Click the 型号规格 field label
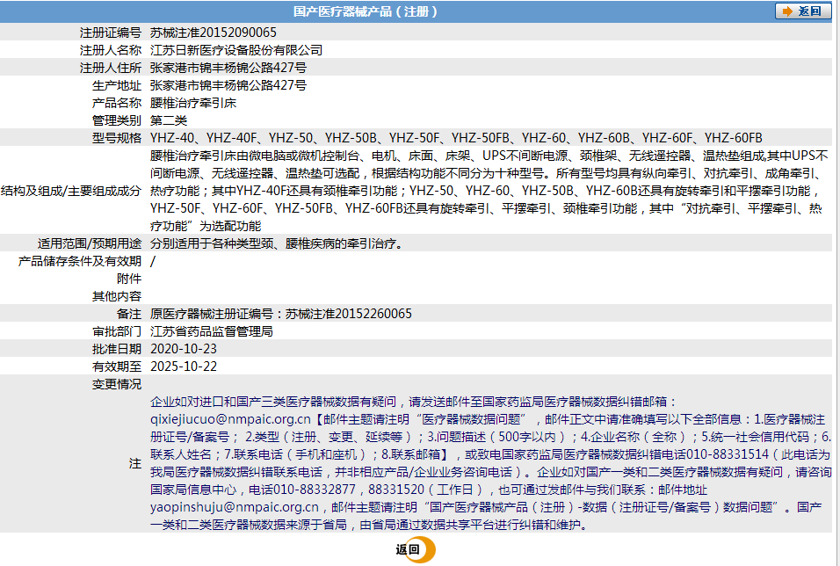The width and height of the screenshot is (840, 566). (117, 138)
